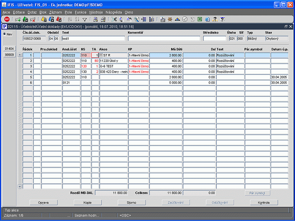Image resolution: width=295 pixels, height=221 pixels.
Task: Click the Zaúčtování button
Action: tap(176, 203)
